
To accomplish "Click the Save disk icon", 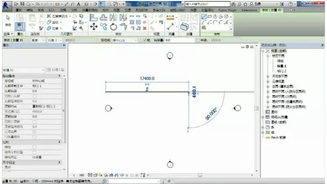I will coord(22,4).
